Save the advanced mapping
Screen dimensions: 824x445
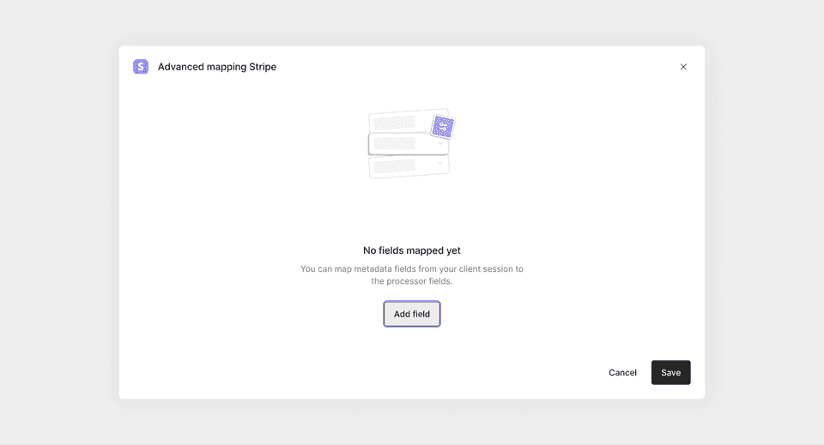pyautogui.click(x=670, y=373)
